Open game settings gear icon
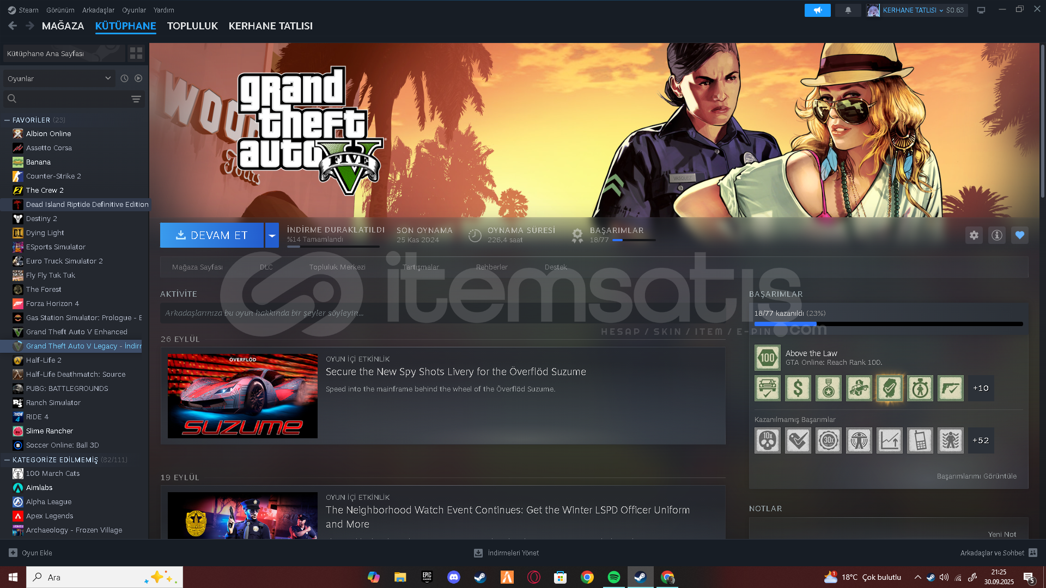Viewport: 1046px width, 588px height. 974,235
